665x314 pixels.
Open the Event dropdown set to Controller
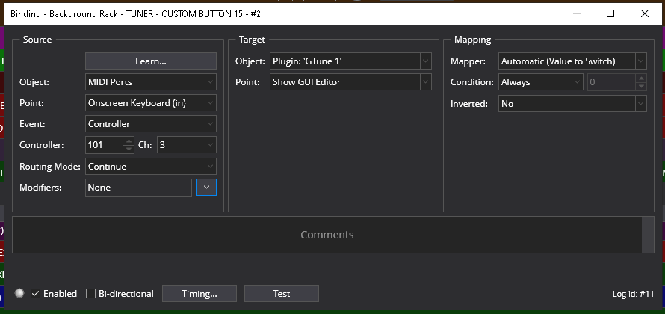point(150,123)
